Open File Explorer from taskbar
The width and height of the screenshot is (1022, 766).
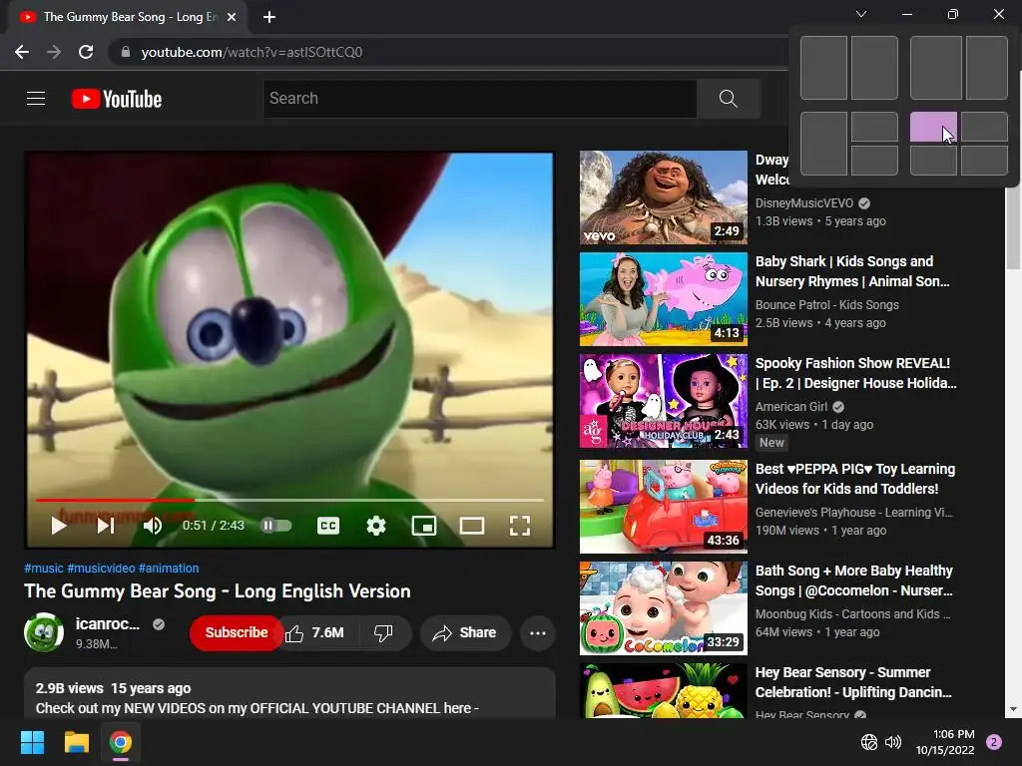[x=76, y=742]
